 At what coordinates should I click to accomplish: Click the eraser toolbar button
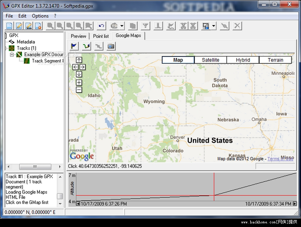[114, 26]
